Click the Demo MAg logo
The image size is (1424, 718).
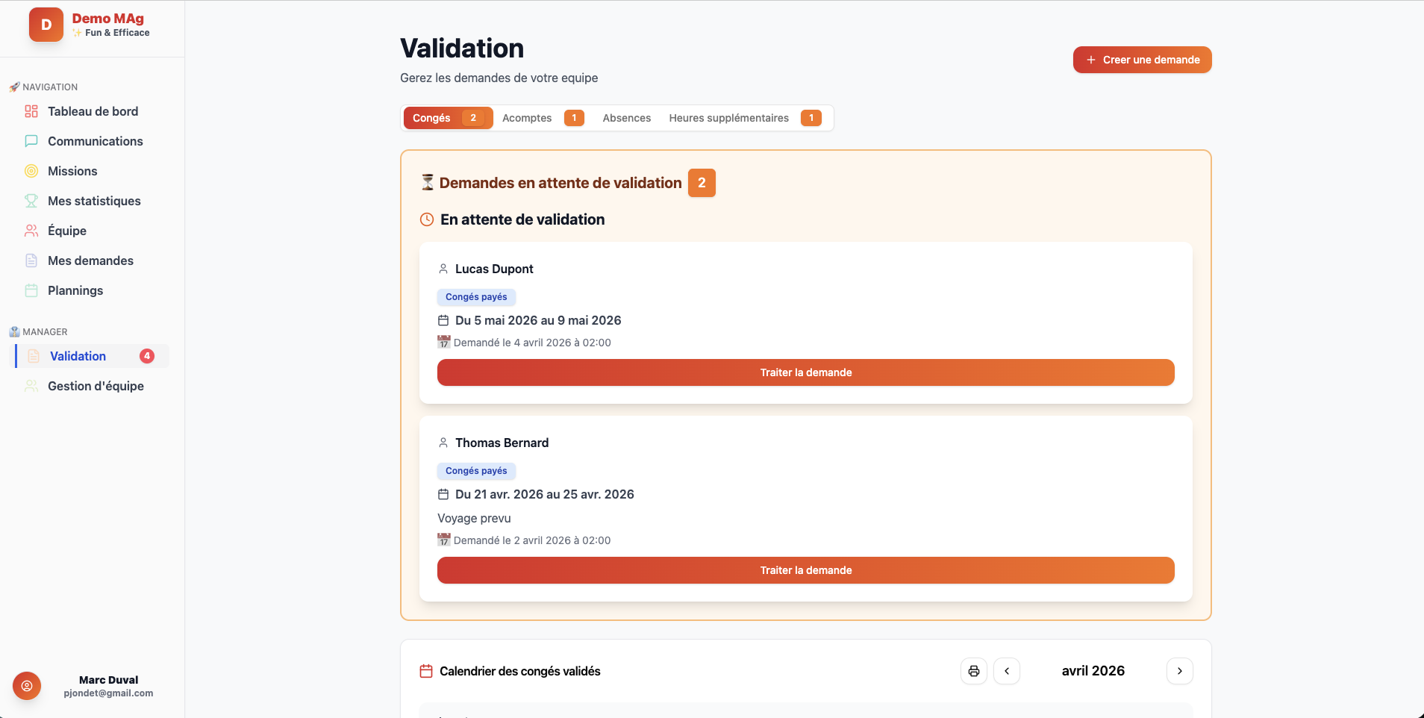point(46,24)
